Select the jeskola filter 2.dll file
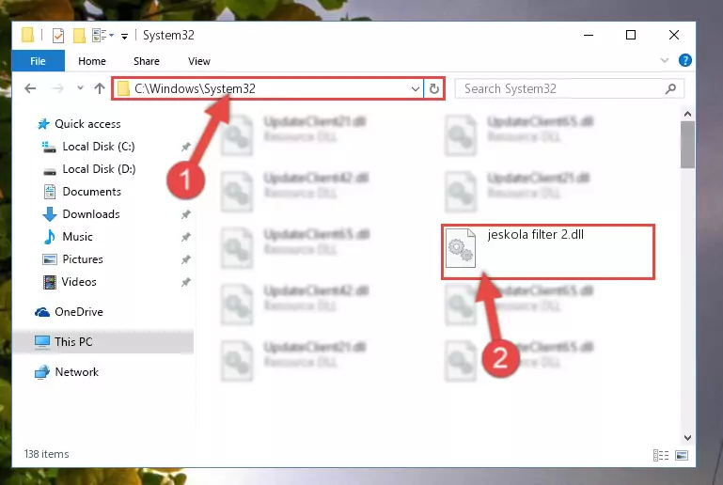 tap(548, 252)
